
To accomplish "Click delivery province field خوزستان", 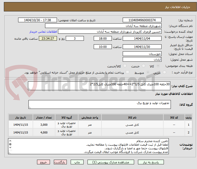I will [142, 54].
